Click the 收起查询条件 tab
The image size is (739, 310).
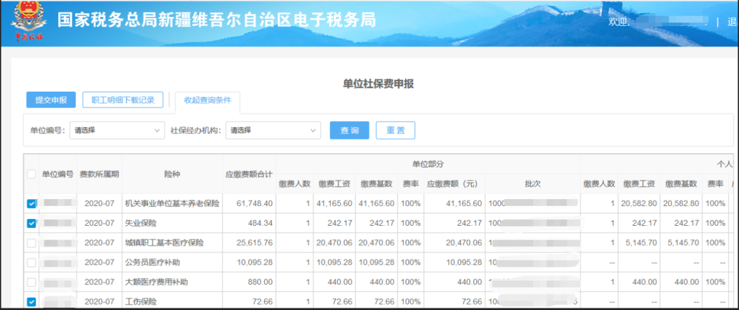tap(207, 101)
